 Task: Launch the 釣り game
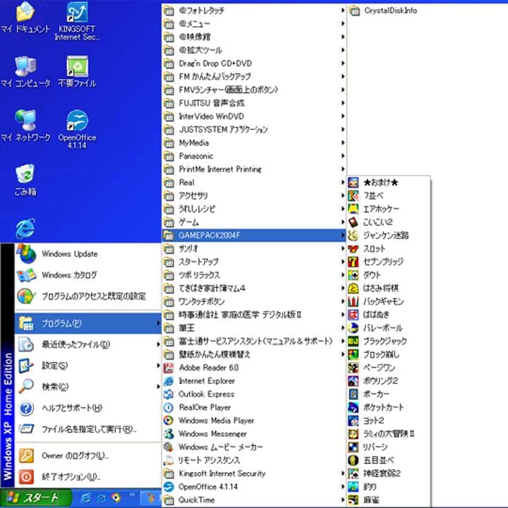click(389, 487)
